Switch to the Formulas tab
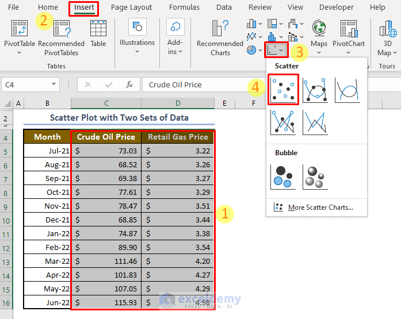The image size is (401, 319). tap(184, 7)
